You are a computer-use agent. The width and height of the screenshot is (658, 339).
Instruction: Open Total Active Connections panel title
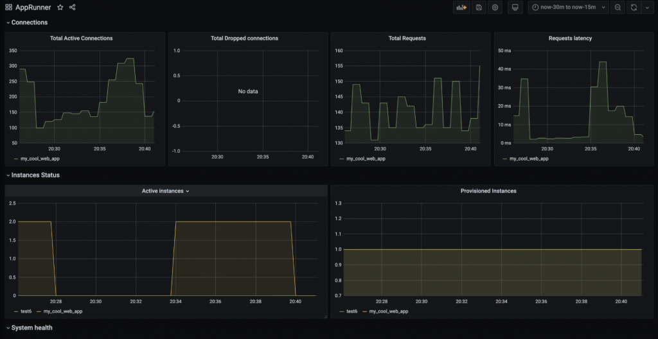82,38
